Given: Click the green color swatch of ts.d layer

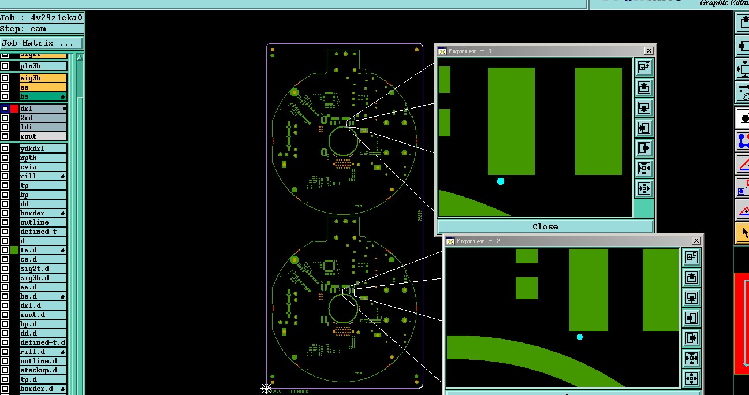Looking at the screenshot, I should coord(14,250).
